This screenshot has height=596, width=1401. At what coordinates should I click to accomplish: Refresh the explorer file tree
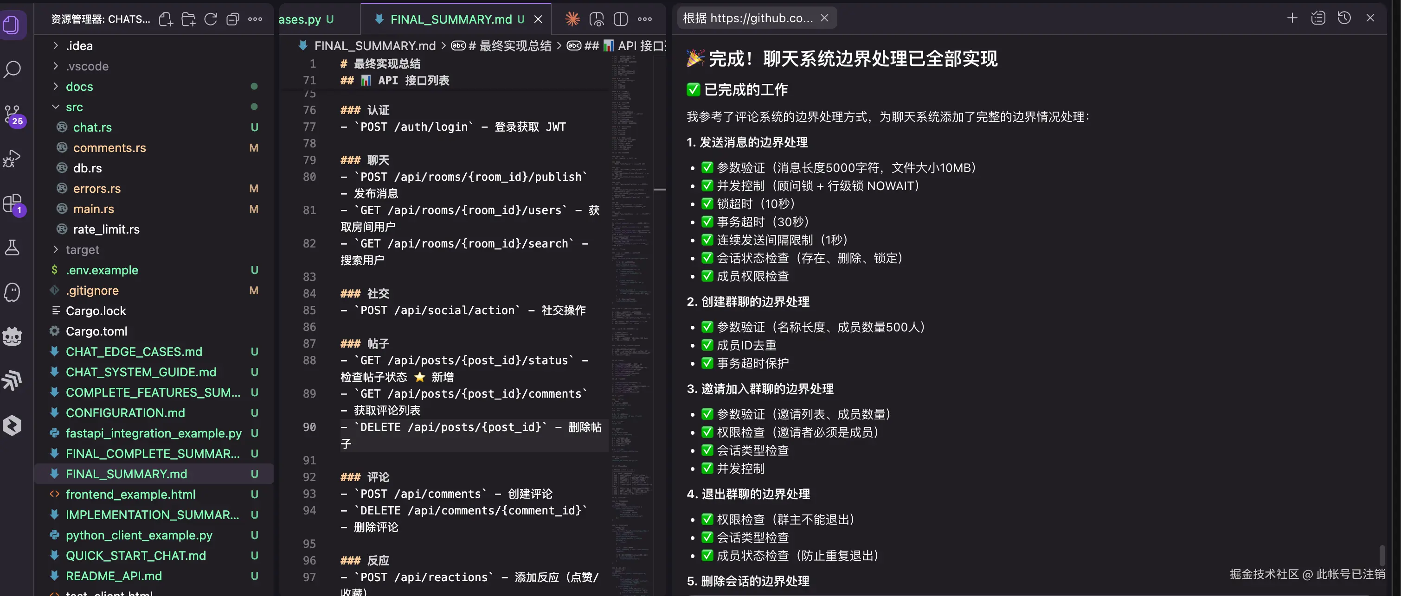(x=211, y=19)
